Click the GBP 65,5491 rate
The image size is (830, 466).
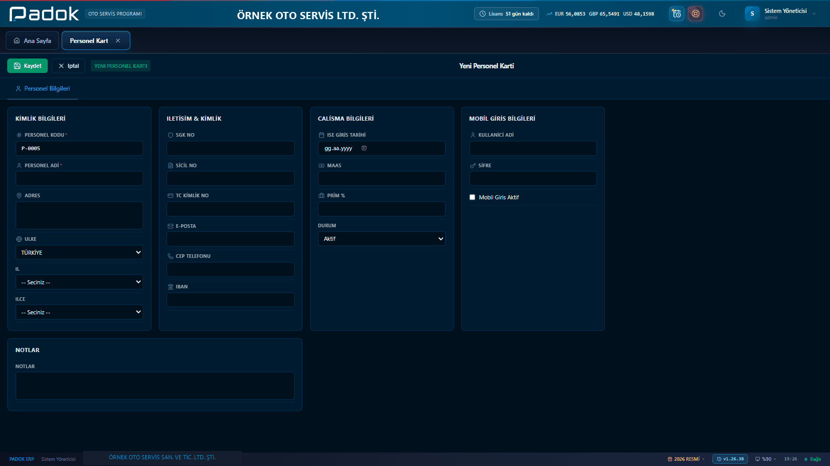tap(604, 14)
